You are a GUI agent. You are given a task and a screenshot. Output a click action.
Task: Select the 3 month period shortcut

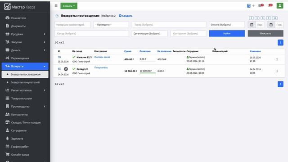pos(257,18)
